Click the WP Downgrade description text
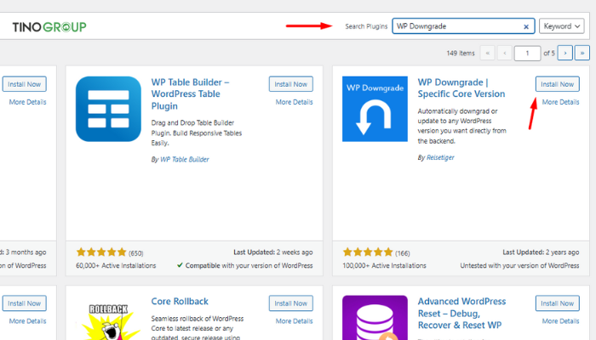This screenshot has width=596, height=340. tap(461, 126)
